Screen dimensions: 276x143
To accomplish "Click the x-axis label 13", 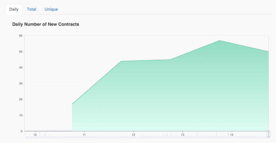I will [x=182, y=135].
